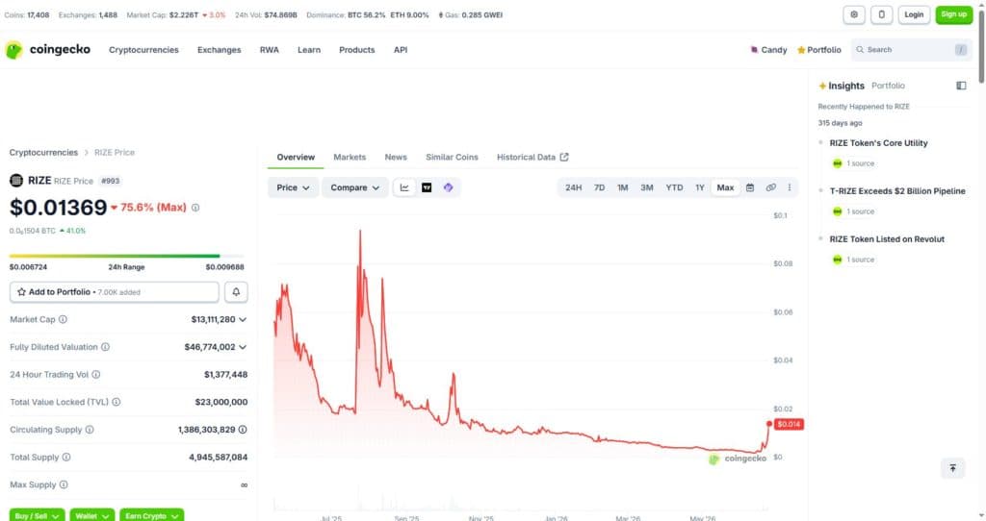Copy the chart link icon
Image resolution: width=986 pixels, height=521 pixels.
pyautogui.click(x=770, y=187)
